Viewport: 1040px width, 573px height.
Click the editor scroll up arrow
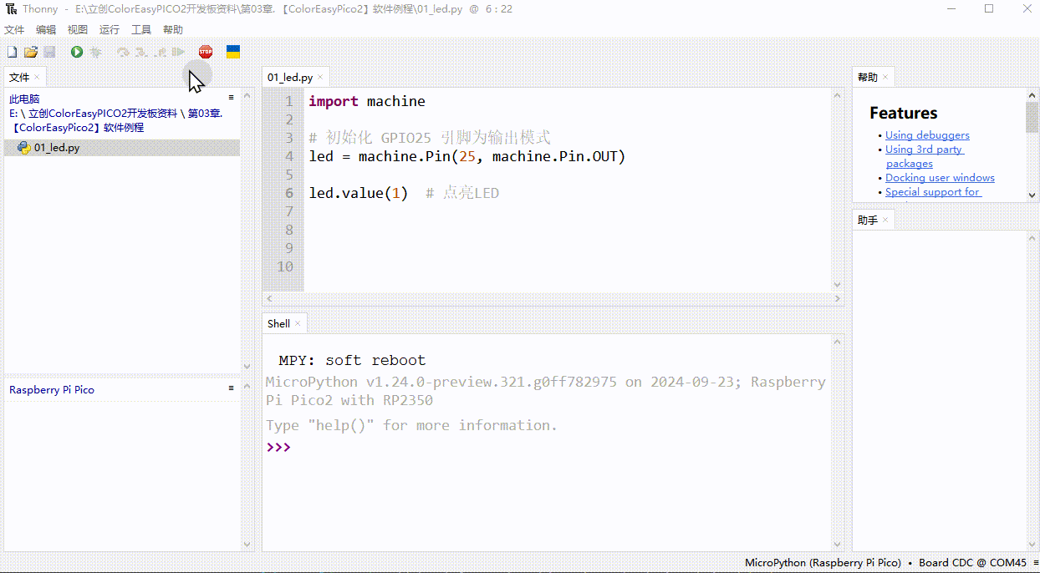click(x=837, y=96)
